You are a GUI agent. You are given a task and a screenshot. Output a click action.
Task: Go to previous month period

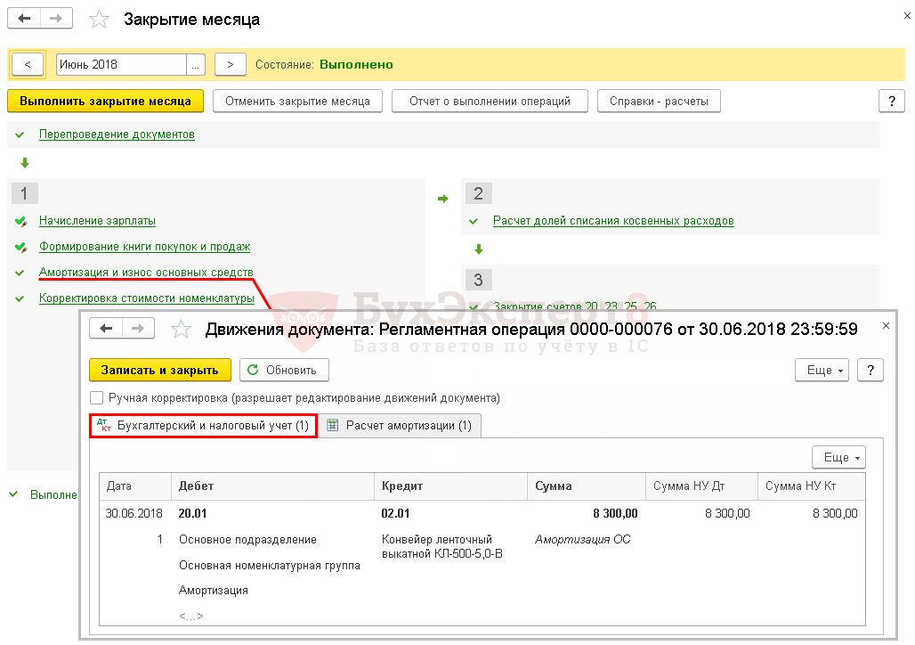[28, 64]
